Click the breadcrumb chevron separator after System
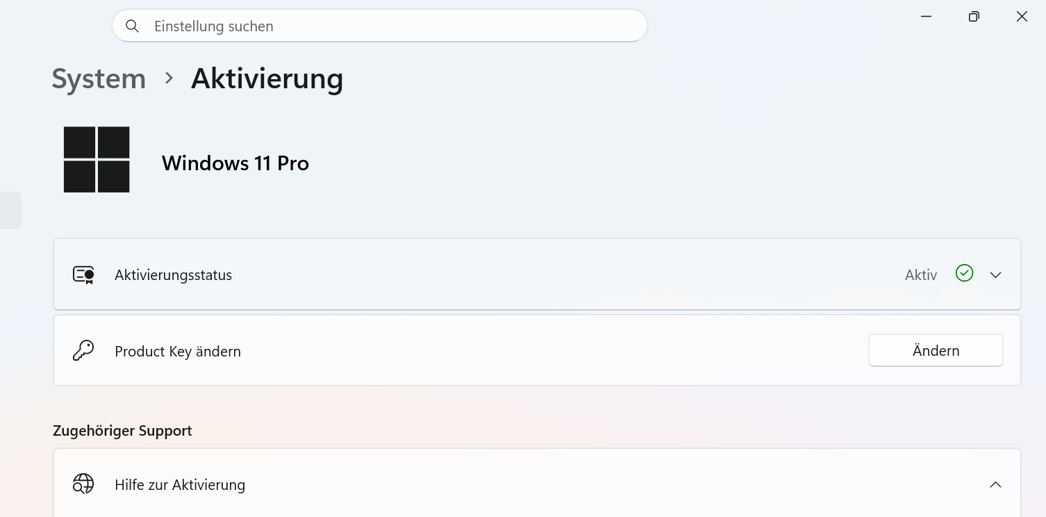Viewport: 1046px width, 517px height. pos(169,79)
